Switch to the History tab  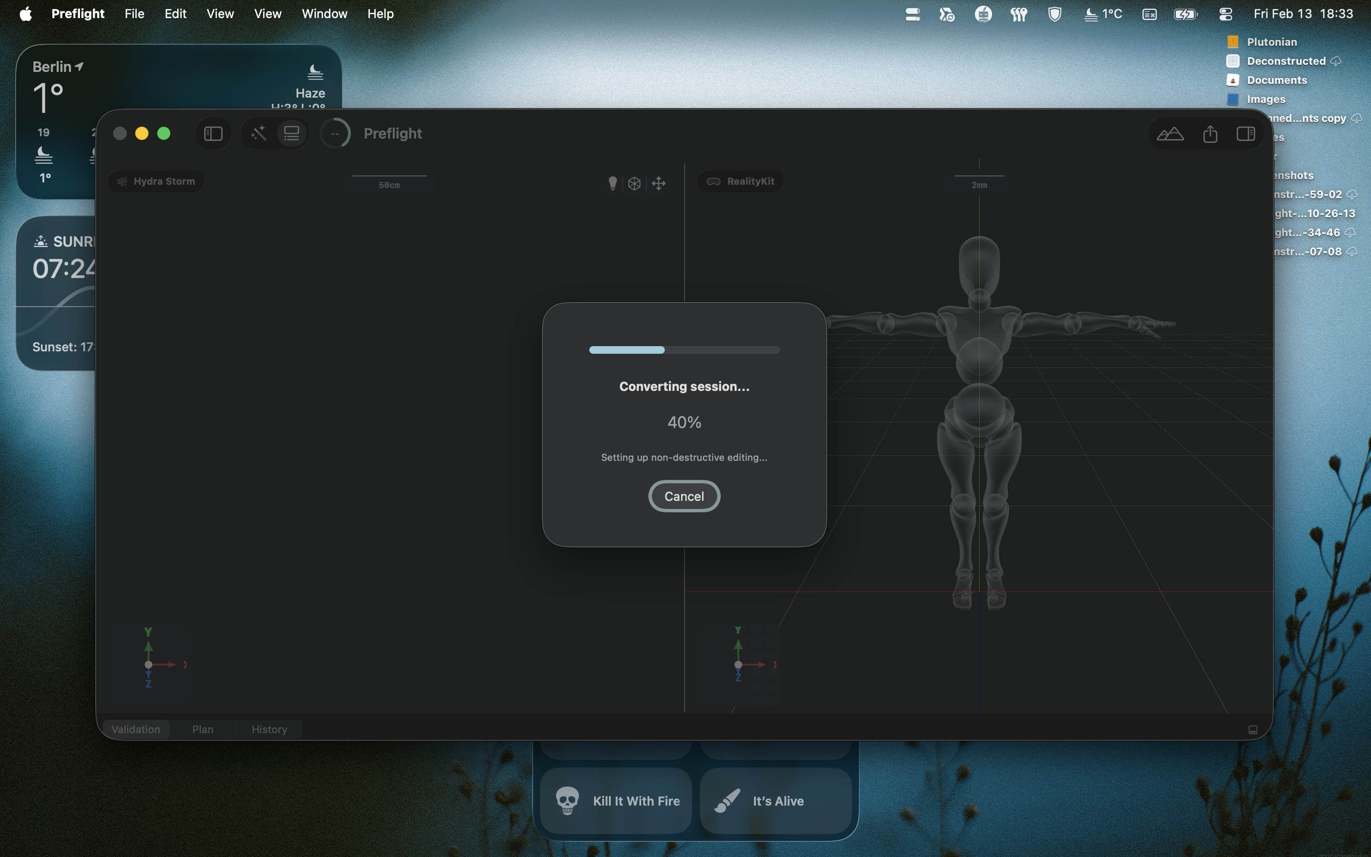pyautogui.click(x=269, y=729)
